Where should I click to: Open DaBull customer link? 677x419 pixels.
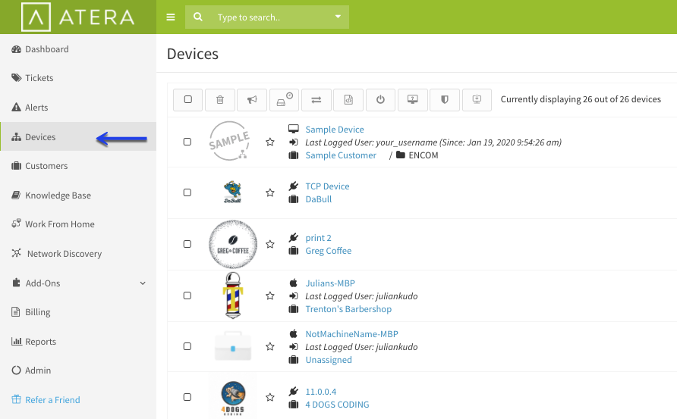pyautogui.click(x=319, y=199)
